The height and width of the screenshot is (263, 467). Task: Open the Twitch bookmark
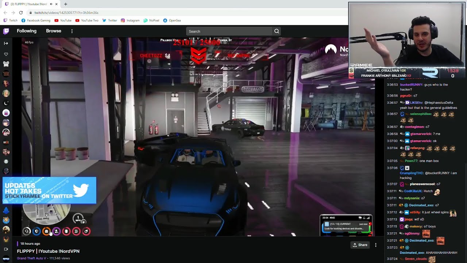11,20
